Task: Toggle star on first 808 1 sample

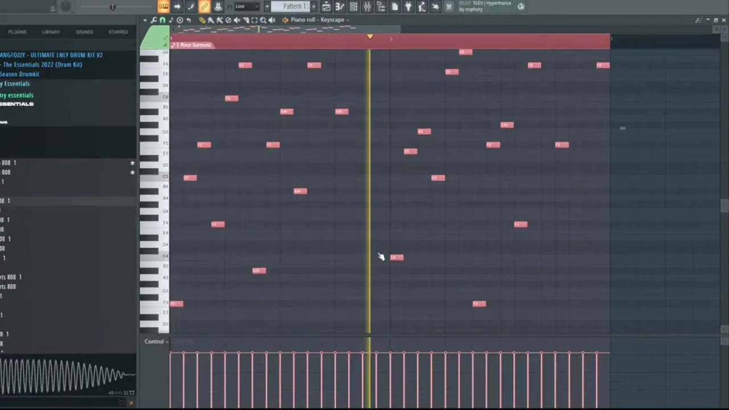Action: 133,163
